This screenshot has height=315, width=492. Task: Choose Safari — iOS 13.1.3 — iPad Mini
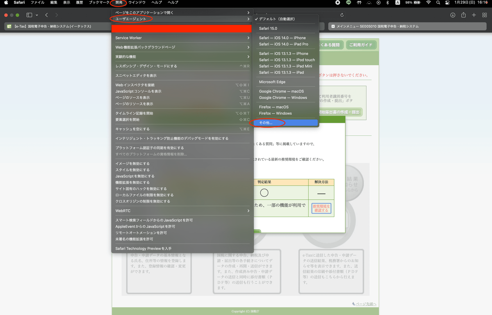[x=286, y=66]
